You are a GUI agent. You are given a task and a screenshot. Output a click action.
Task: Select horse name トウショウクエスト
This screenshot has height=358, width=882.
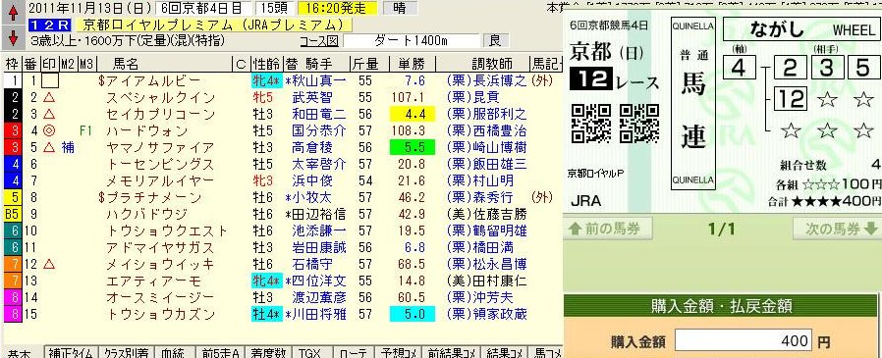tap(167, 231)
